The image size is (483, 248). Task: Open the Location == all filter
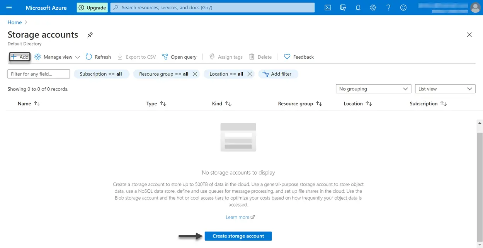point(226,74)
